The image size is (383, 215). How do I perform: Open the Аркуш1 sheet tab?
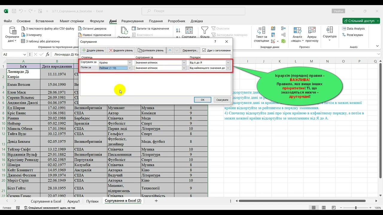coord(74,201)
